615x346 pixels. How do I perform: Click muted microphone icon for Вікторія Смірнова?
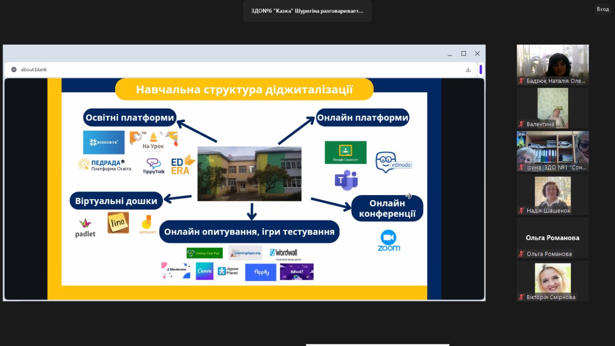521,297
